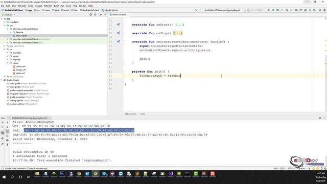
Task: Open the Windows Start menu
Action: click(x=4, y=177)
